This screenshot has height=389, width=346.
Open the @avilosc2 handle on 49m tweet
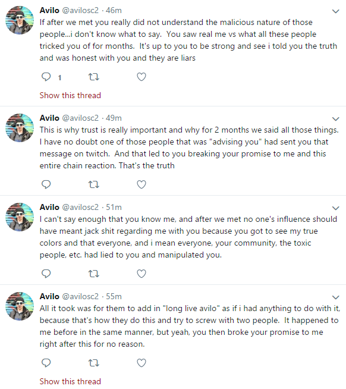click(80, 118)
